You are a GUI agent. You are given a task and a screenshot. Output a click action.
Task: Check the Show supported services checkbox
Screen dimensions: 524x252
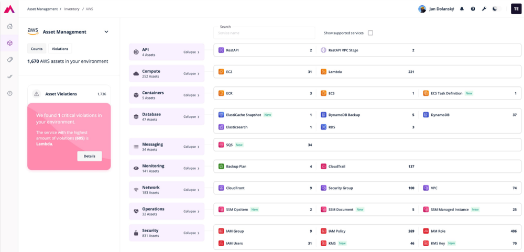click(370, 33)
